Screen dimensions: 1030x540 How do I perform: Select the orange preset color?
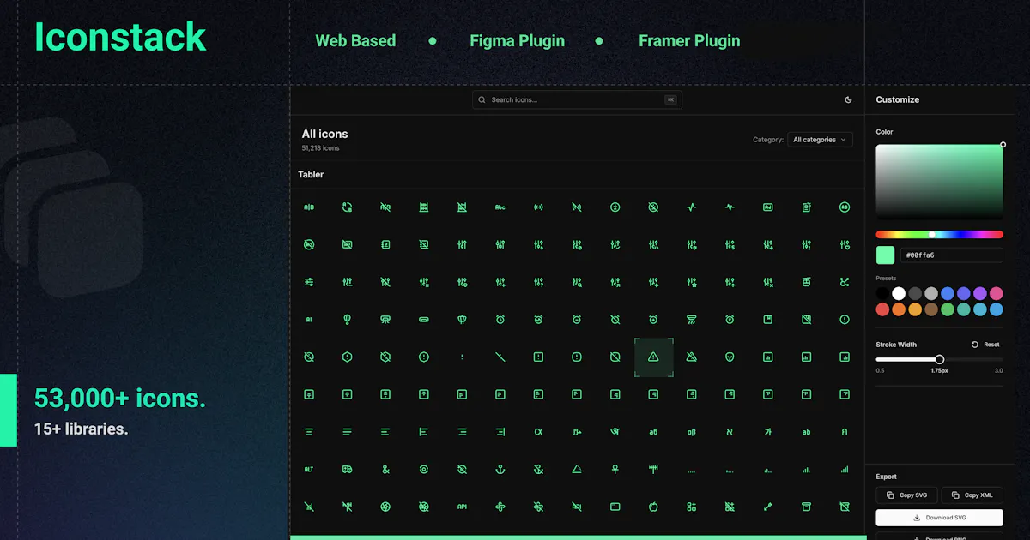click(899, 309)
